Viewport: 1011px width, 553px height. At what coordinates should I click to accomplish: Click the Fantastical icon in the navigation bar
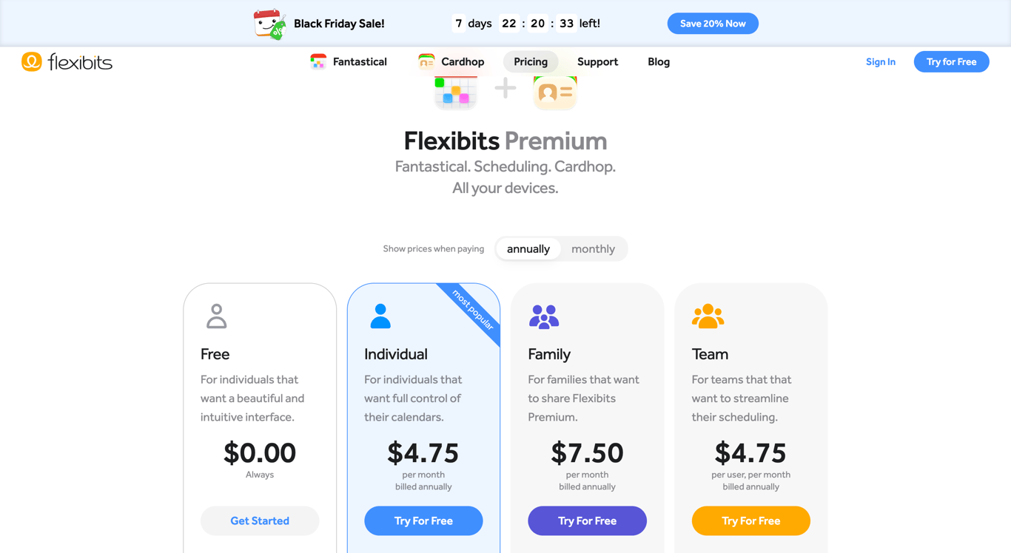[x=318, y=61]
